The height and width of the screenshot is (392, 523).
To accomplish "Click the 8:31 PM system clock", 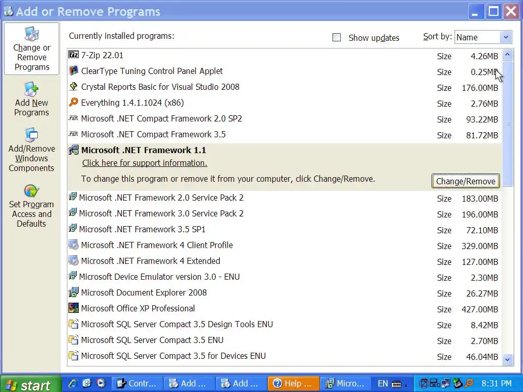I will pyautogui.click(x=496, y=384).
